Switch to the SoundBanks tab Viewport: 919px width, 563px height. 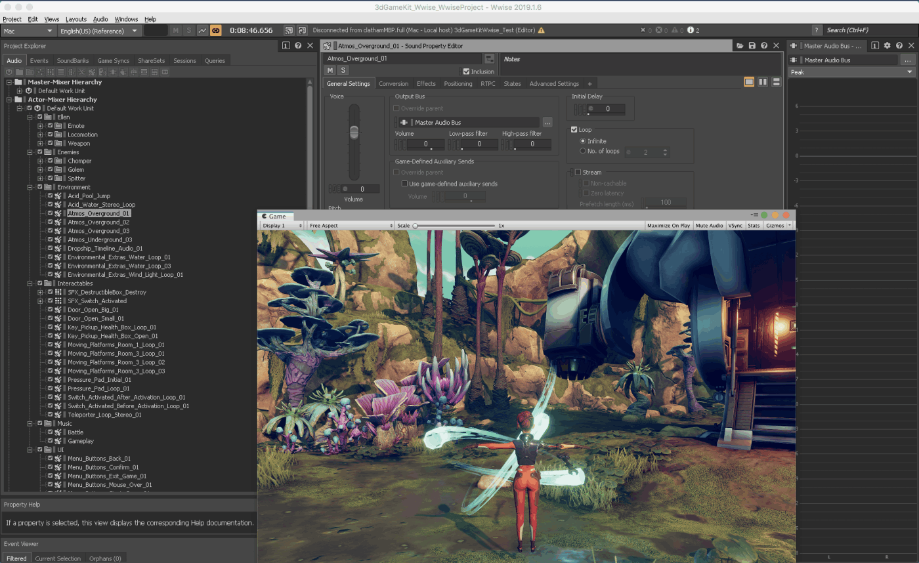tap(73, 60)
